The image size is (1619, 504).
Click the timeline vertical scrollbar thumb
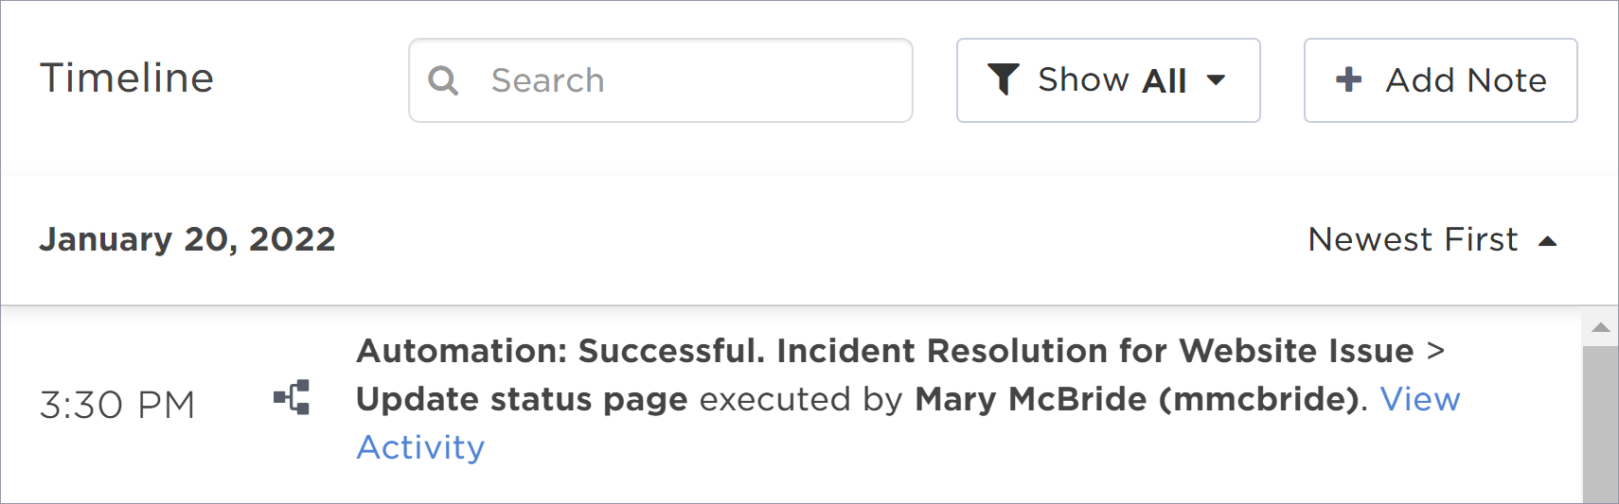point(1601,425)
